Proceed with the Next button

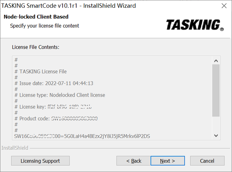(167, 161)
